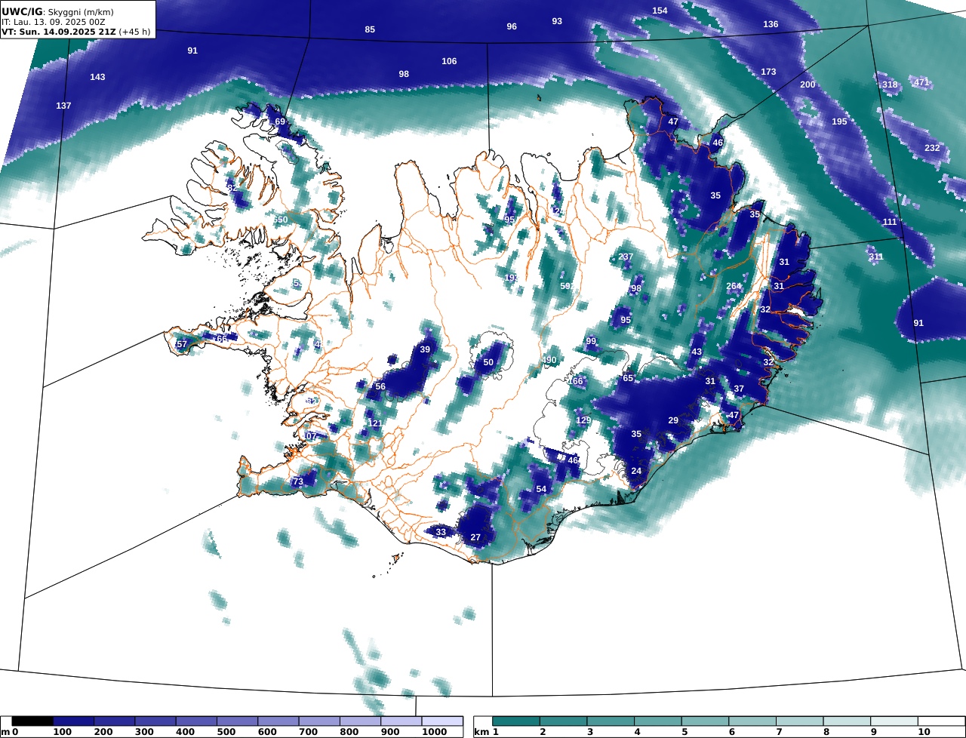Click the visibility value 33 on the south coast
The image size is (966, 738).
pos(441,532)
